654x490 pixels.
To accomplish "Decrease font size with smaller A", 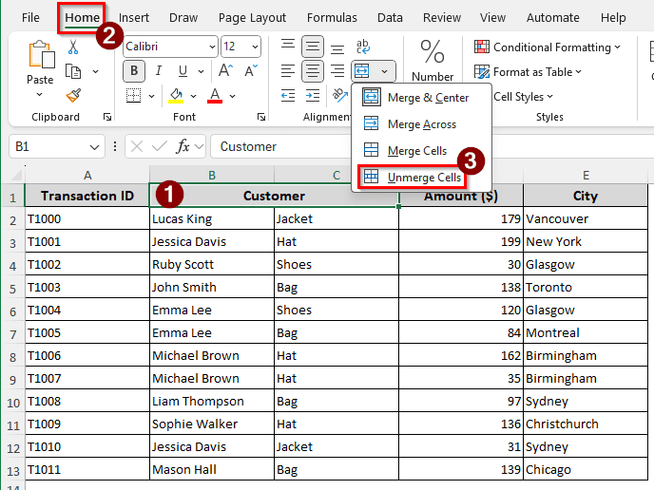I will 251,71.
